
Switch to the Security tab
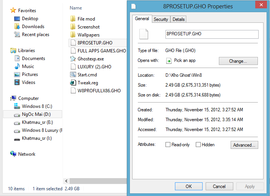161,19
